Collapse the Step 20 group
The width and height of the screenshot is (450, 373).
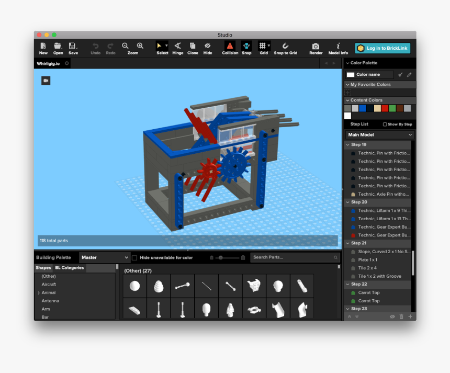pos(347,202)
